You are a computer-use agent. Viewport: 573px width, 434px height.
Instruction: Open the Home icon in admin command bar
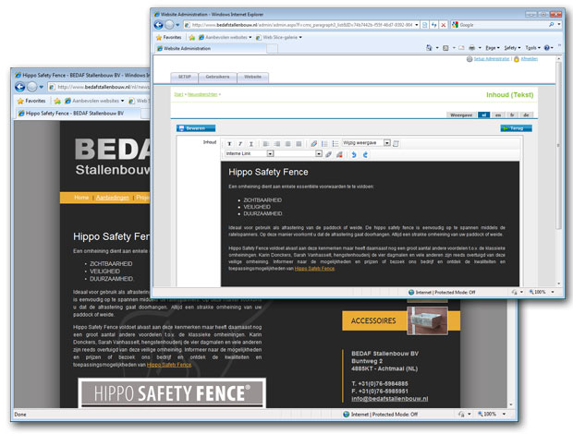(429, 48)
